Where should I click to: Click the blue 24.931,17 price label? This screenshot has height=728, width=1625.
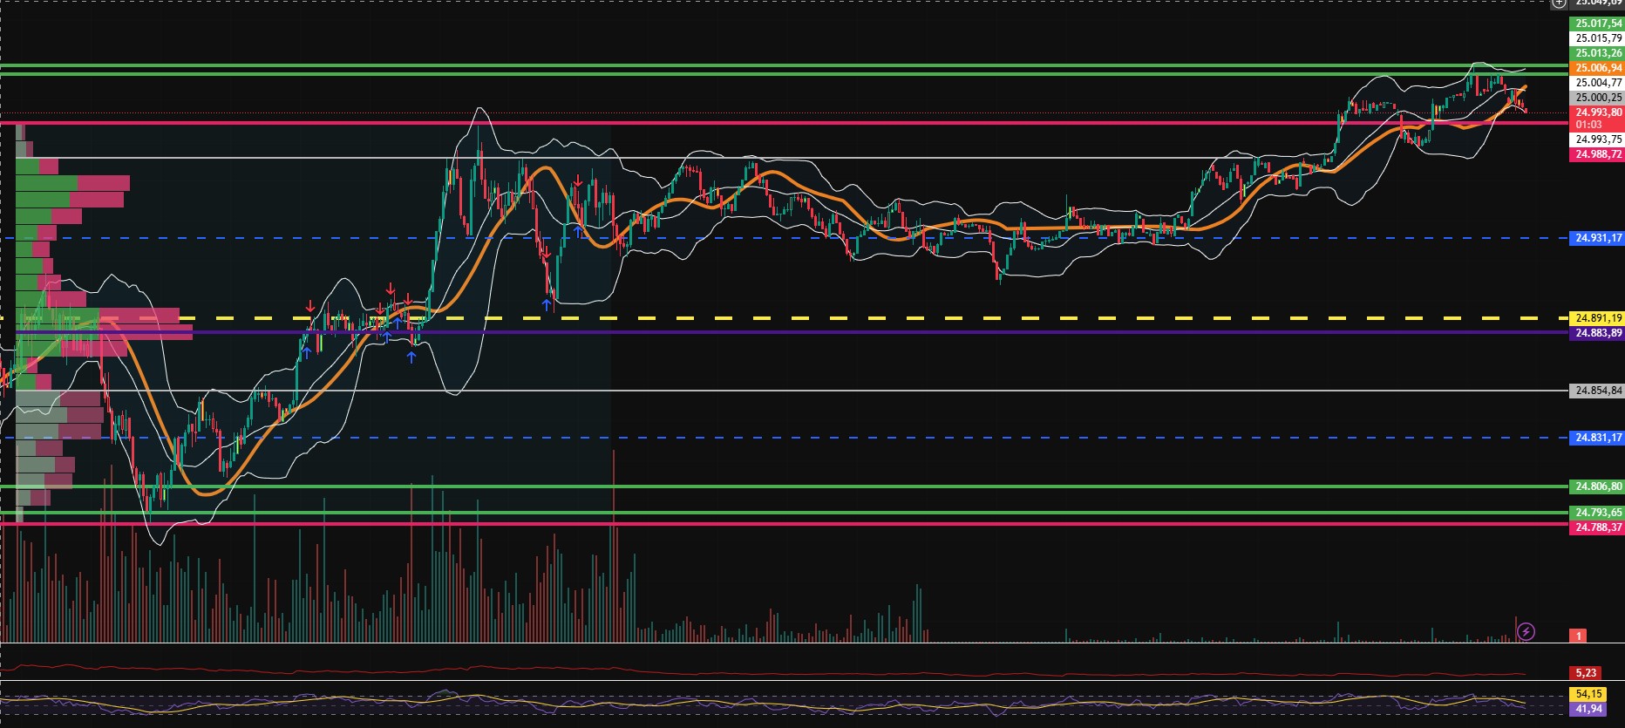click(1597, 238)
